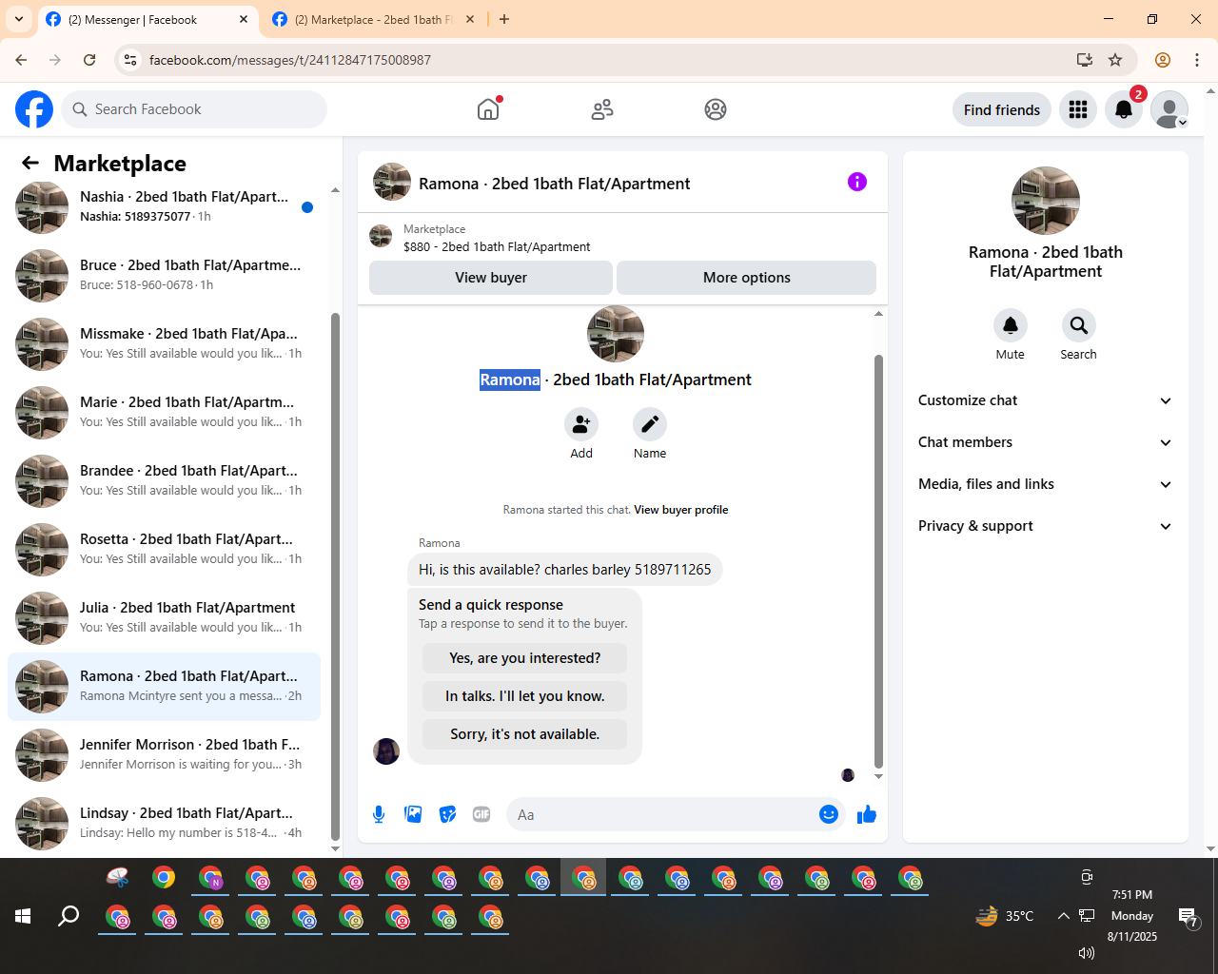Click conversation list scrollbar

pos(335,575)
